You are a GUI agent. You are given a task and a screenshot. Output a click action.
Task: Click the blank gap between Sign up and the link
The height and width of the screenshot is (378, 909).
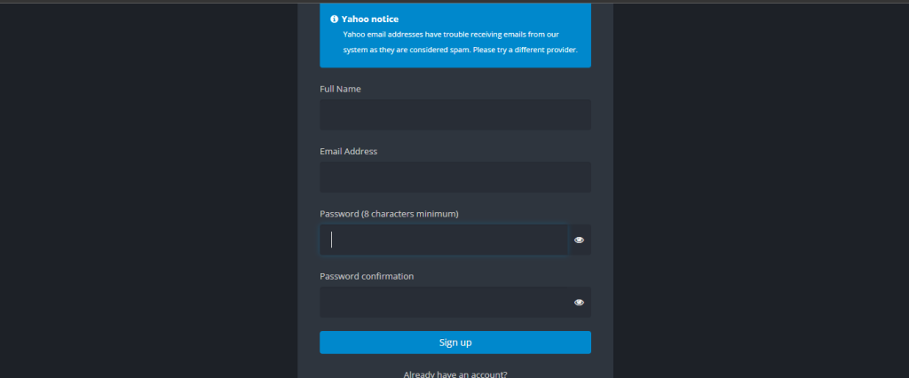pyautogui.click(x=454, y=361)
